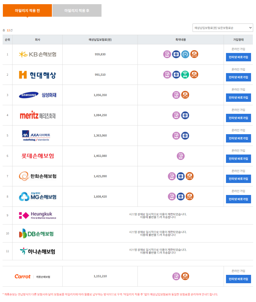Click the 가입형태 column header

(238, 40)
